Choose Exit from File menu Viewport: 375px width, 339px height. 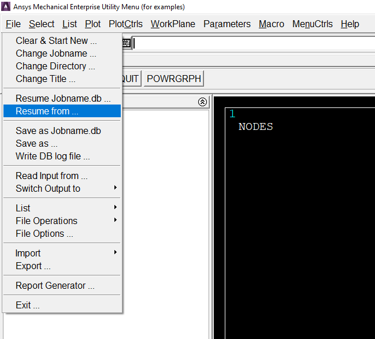point(62,305)
